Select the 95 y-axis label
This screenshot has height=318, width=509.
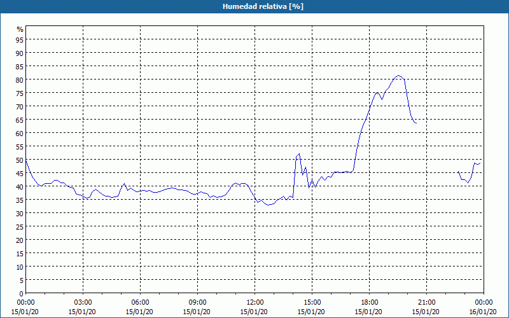point(20,39)
